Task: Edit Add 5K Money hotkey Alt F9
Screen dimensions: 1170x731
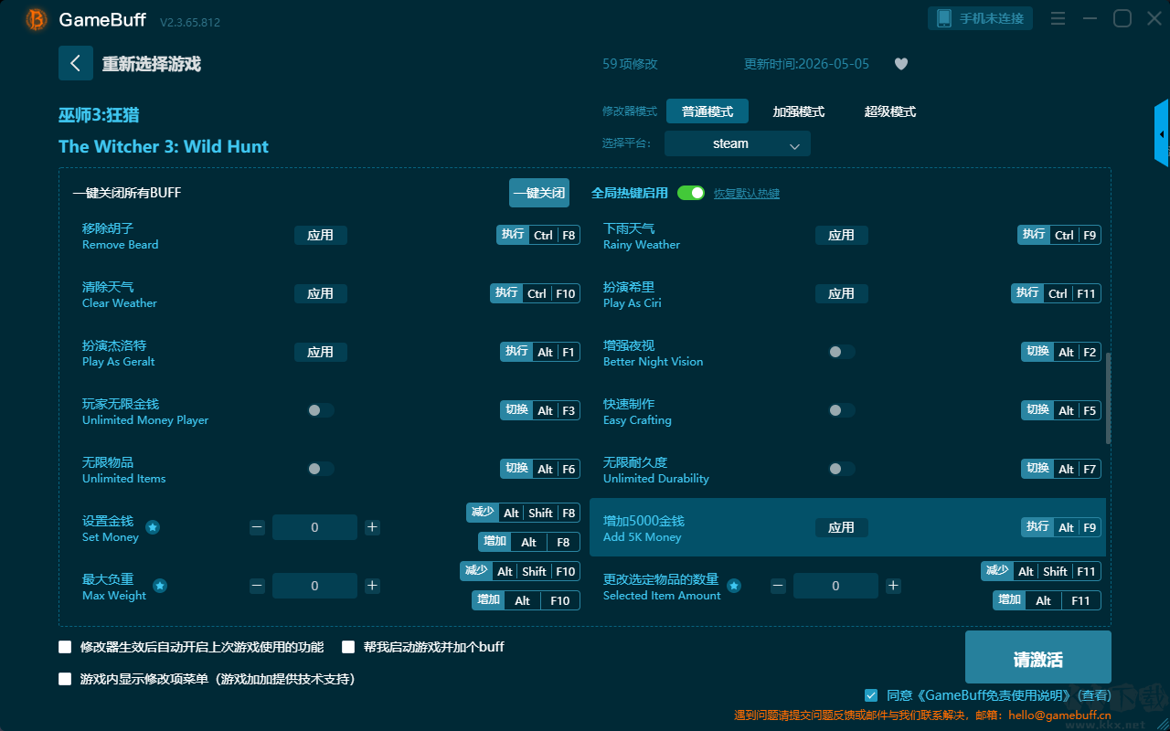Action: 1061,527
